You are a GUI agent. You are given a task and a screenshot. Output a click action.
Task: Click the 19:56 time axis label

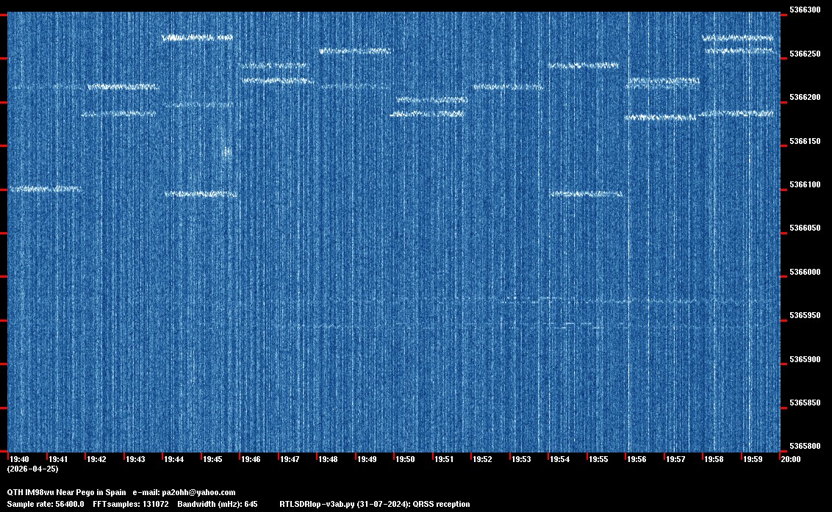pos(636,459)
